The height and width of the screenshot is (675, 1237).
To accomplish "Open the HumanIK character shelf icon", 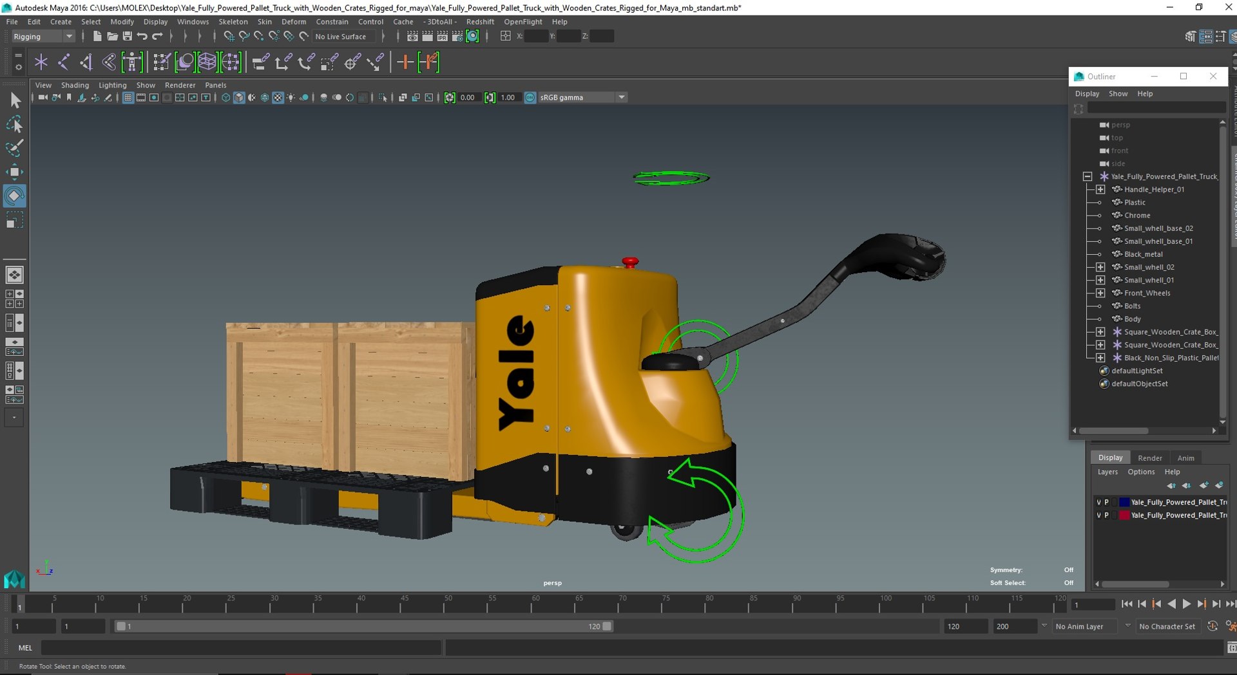I will 132,62.
